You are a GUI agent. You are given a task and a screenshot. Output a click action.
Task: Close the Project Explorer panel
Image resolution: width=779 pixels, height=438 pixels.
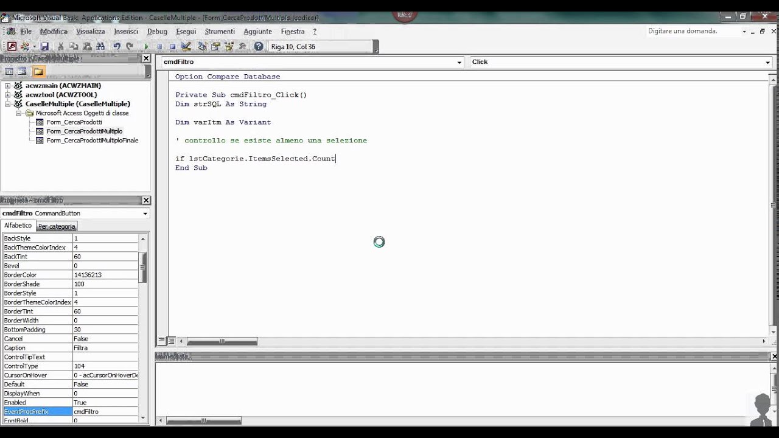tap(146, 58)
